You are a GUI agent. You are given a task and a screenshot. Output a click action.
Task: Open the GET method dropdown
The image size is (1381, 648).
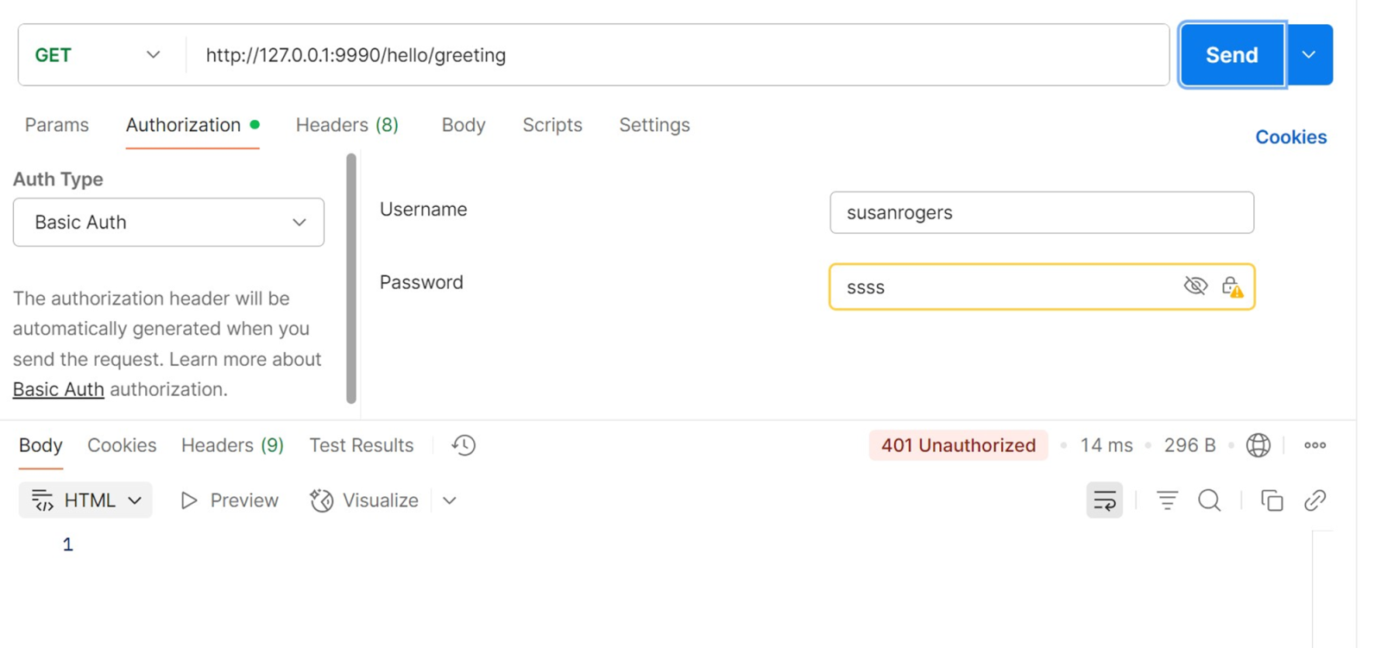tap(98, 55)
